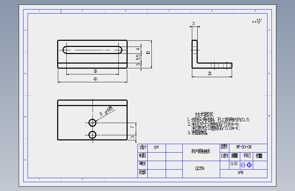
Task: Select the material text Q235A
Action: coord(200,169)
